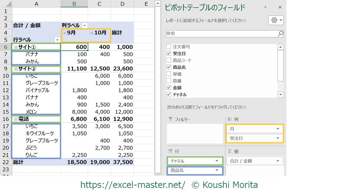Click the 合計 / 金額 value field button

251,161
